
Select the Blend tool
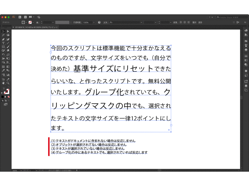point(8,71)
